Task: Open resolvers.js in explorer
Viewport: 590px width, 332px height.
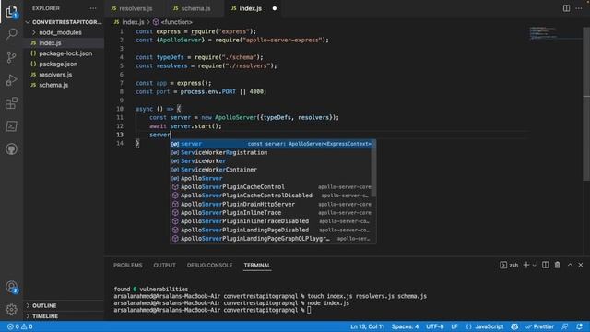Action: (x=55, y=75)
